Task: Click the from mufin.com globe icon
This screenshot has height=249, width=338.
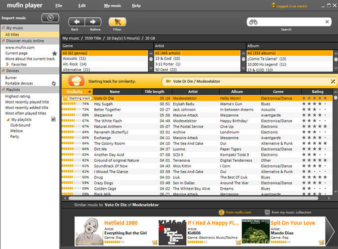Action: (221, 212)
